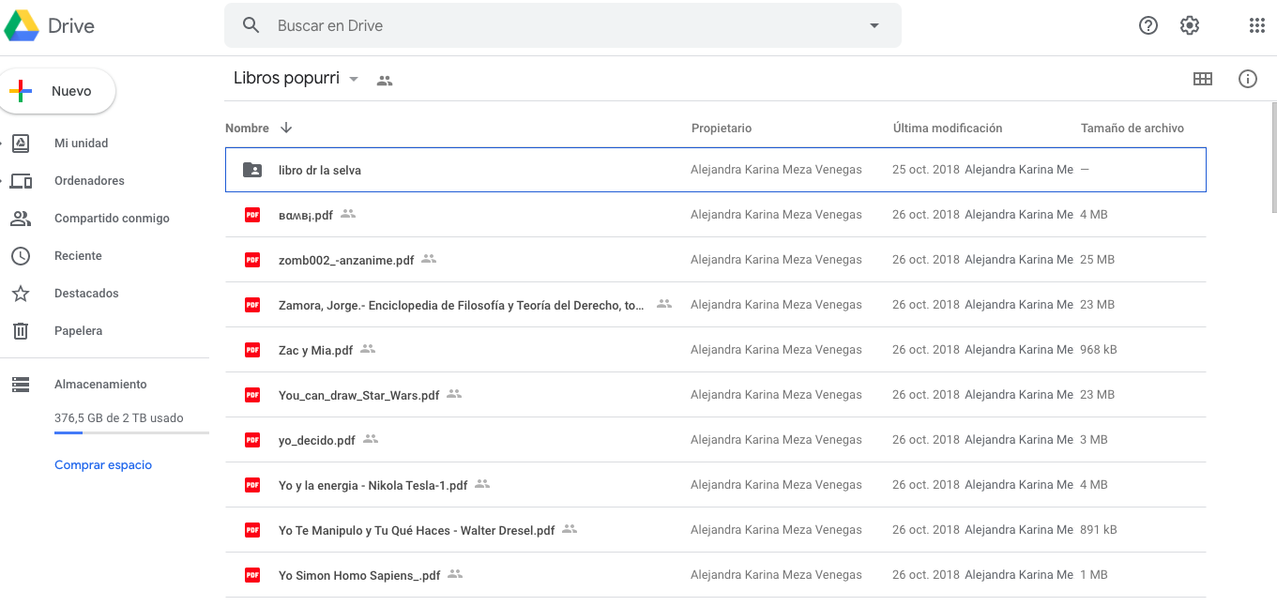1277x606 pixels.
Task: Open the Google apps grid icon
Action: pos(1257,25)
